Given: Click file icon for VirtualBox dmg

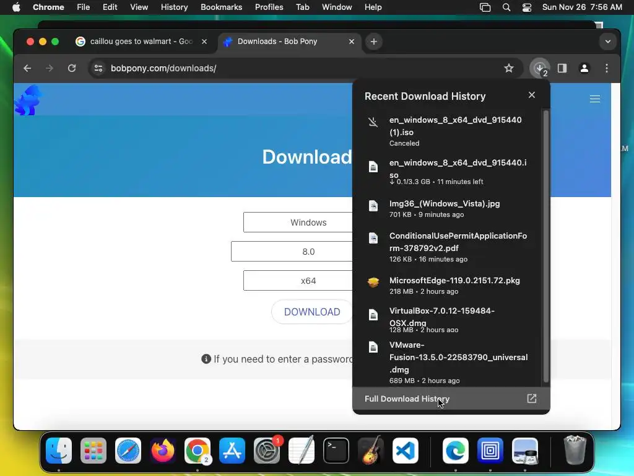Looking at the screenshot, I should (373, 315).
